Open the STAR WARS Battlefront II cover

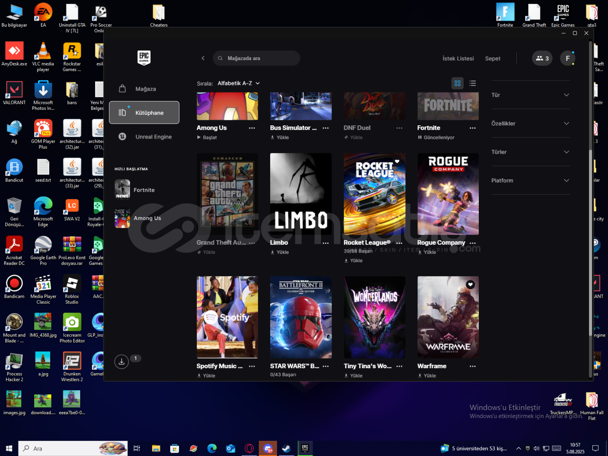301,317
